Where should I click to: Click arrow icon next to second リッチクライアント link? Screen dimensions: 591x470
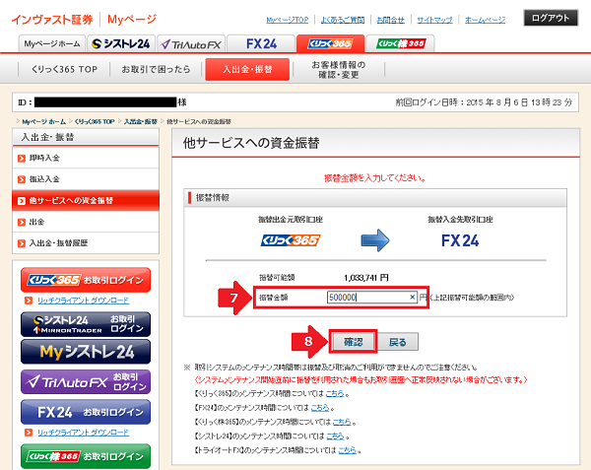click(x=29, y=433)
